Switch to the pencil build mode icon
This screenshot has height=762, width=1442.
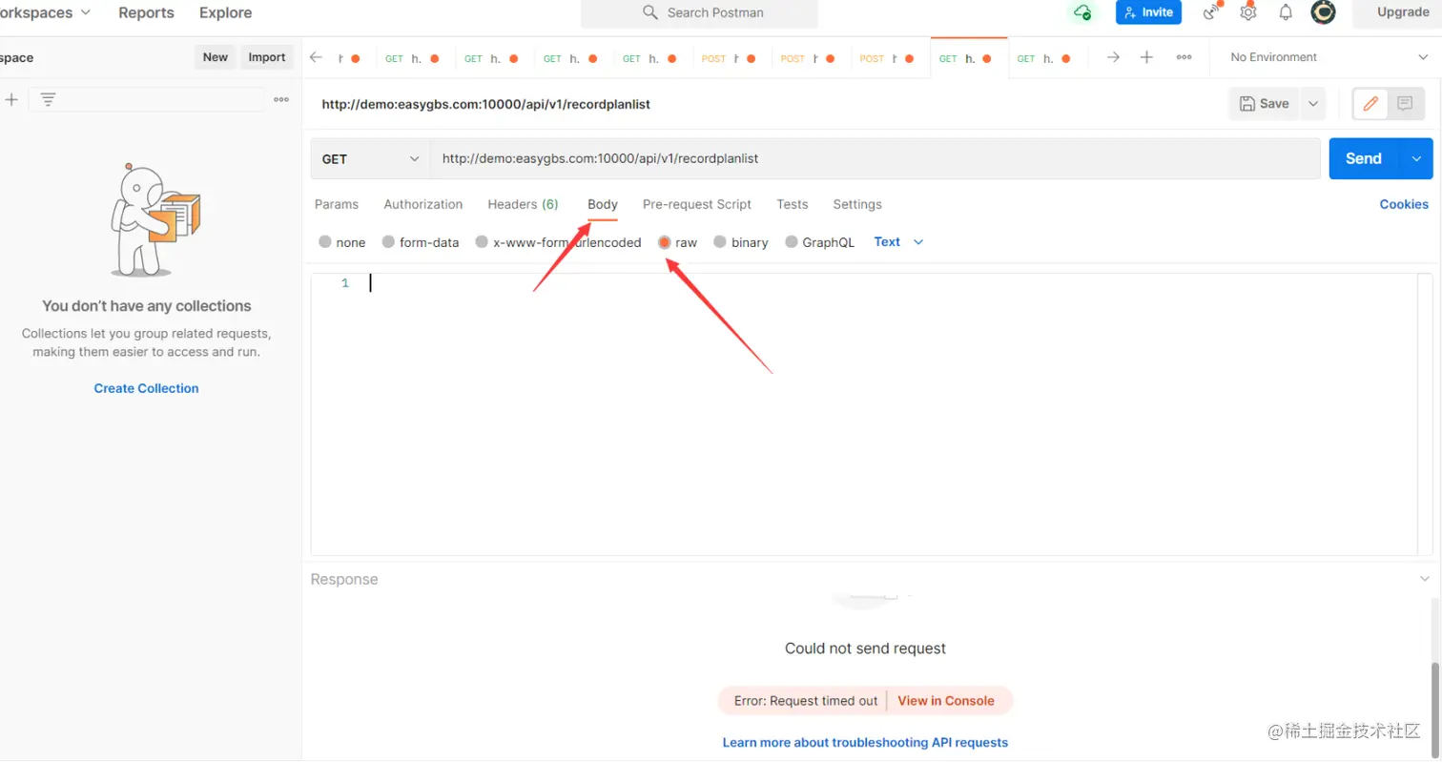coord(1370,104)
